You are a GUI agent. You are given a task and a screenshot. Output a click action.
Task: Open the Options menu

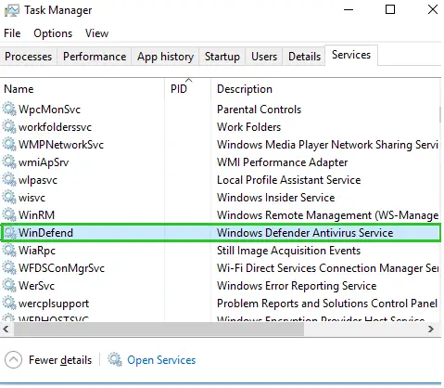53,33
